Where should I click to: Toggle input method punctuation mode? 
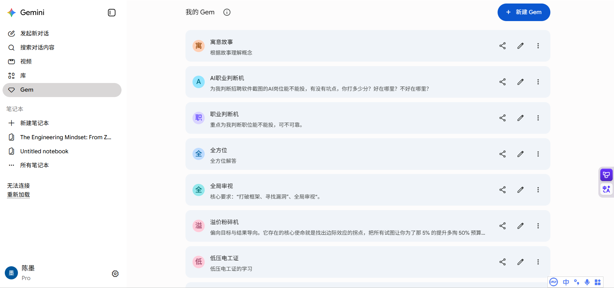pyautogui.click(x=577, y=282)
